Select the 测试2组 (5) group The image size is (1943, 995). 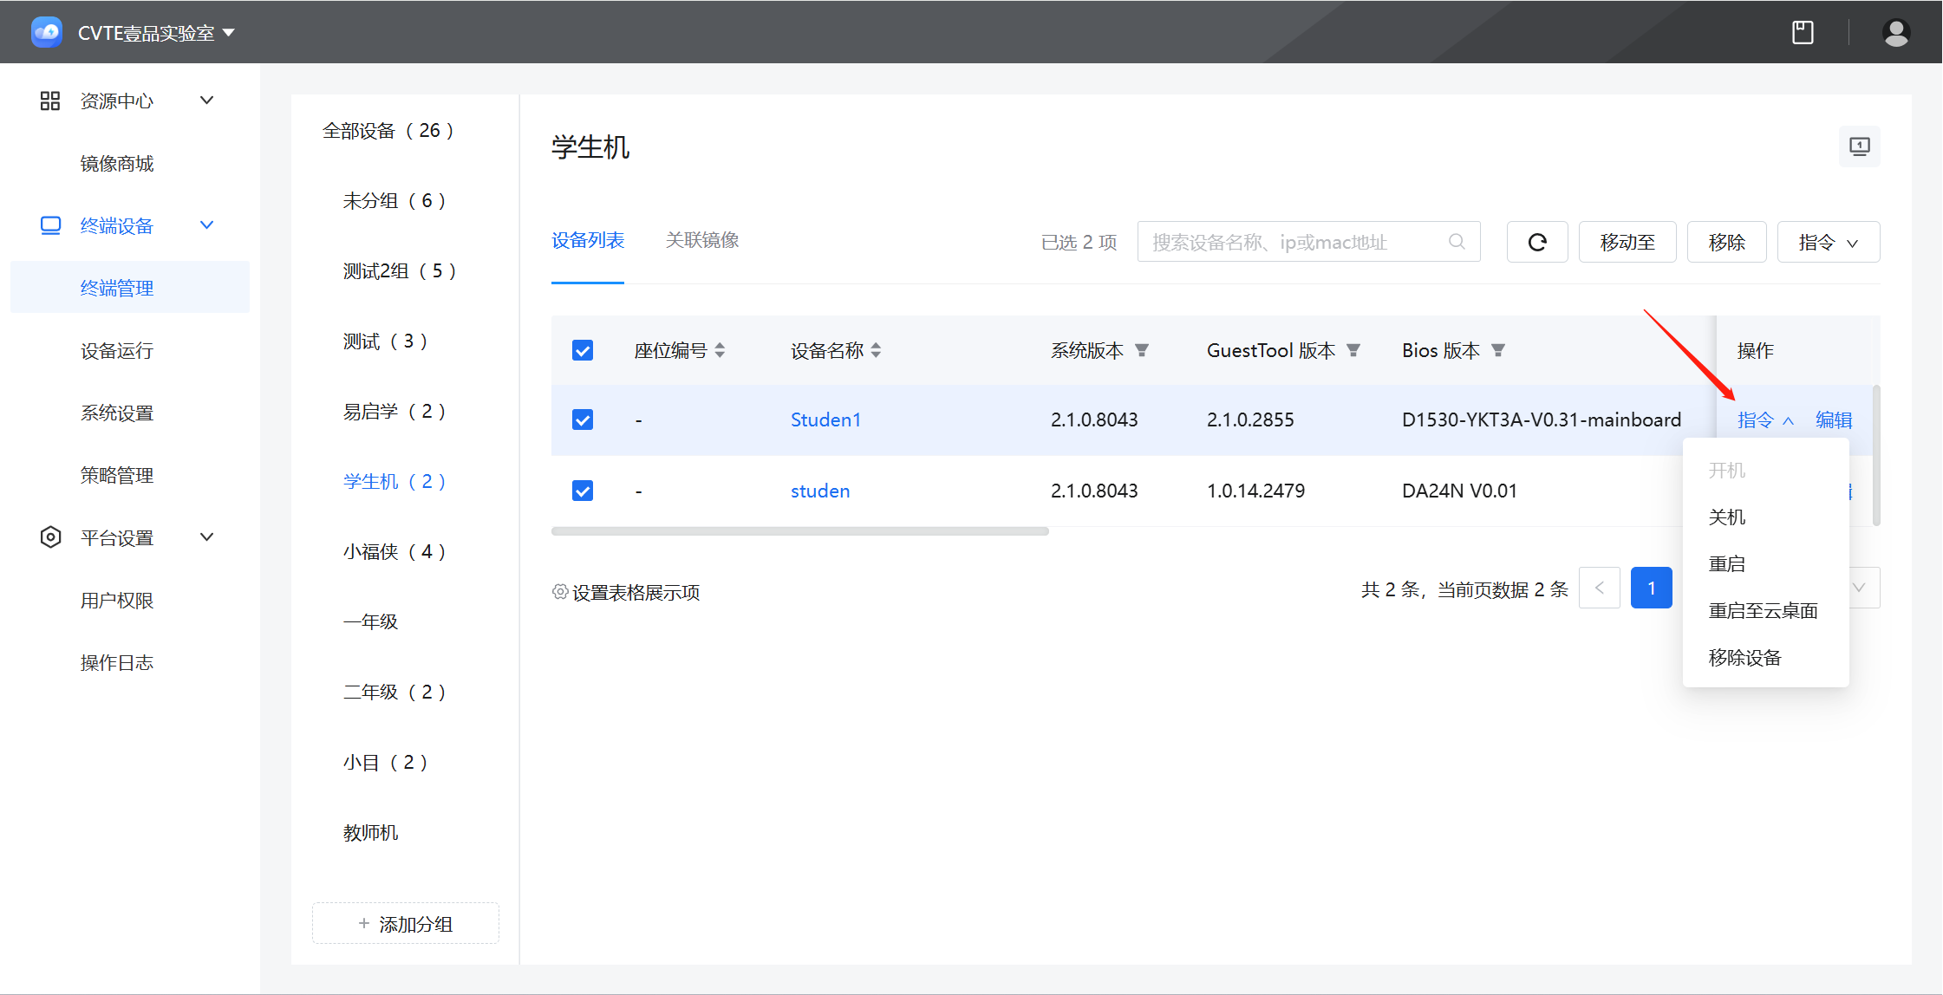[400, 270]
